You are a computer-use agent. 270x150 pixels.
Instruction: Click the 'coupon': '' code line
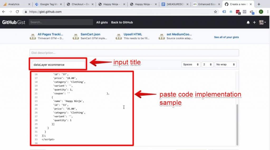coord(61,94)
